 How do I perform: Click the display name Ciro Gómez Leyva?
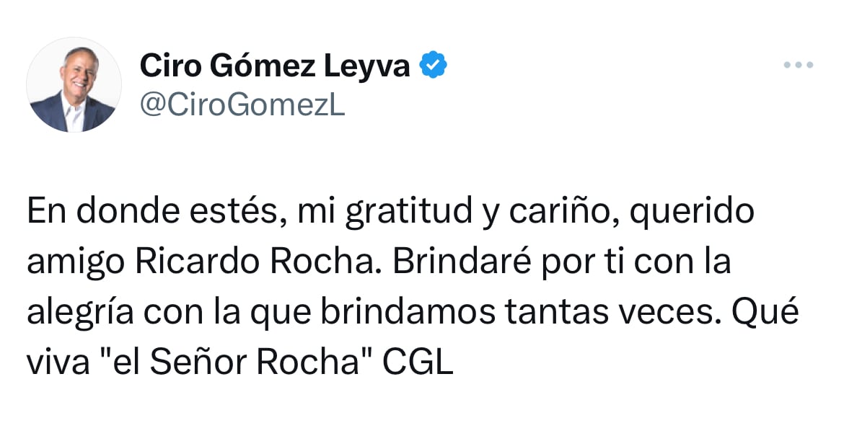pyautogui.click(x=274, y=66)
